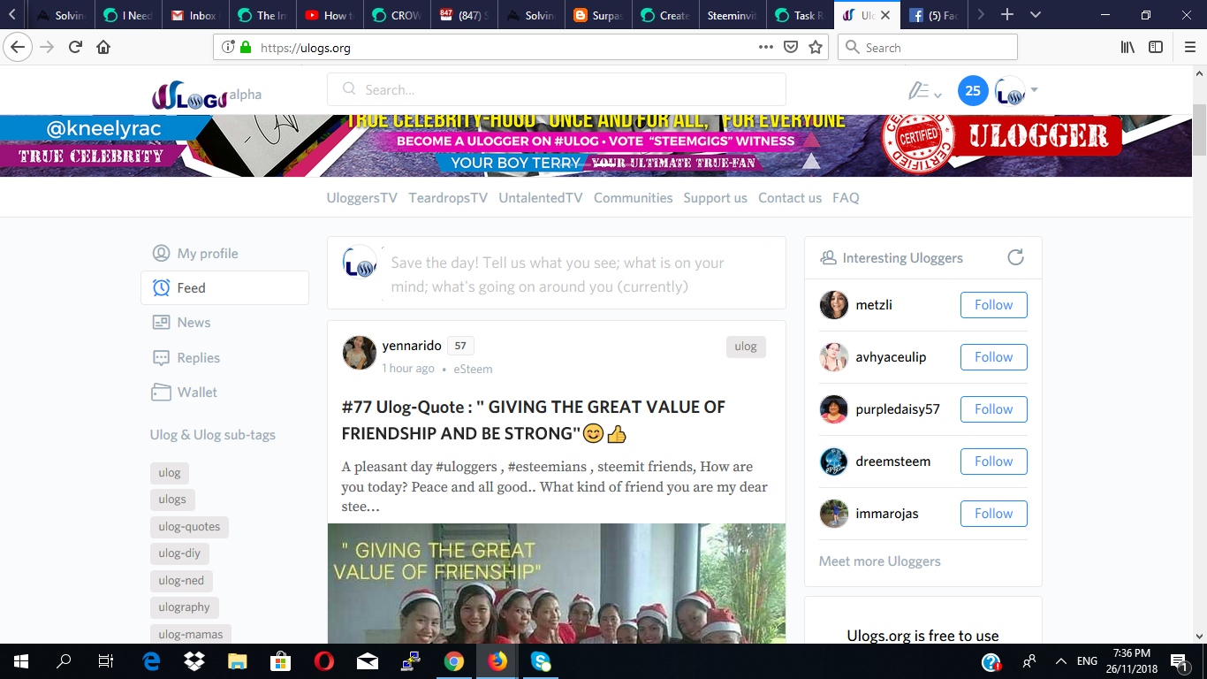
Task: Select the ulogs sub-tag
Action: tap(172, 500)
